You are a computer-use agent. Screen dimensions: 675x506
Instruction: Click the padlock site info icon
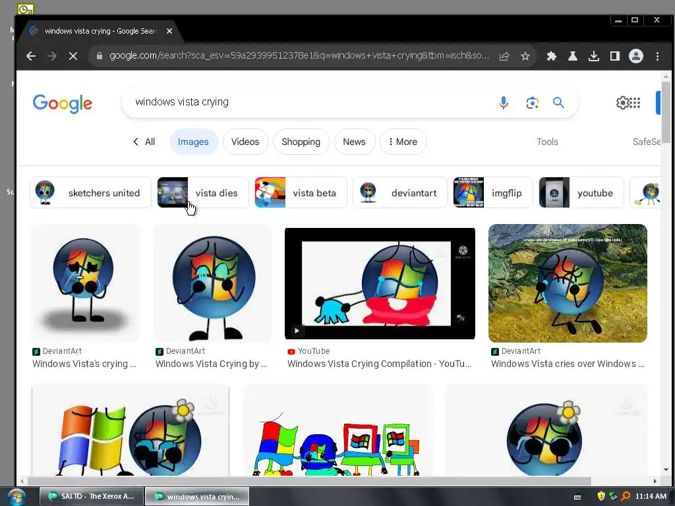(x=100, y=56)
